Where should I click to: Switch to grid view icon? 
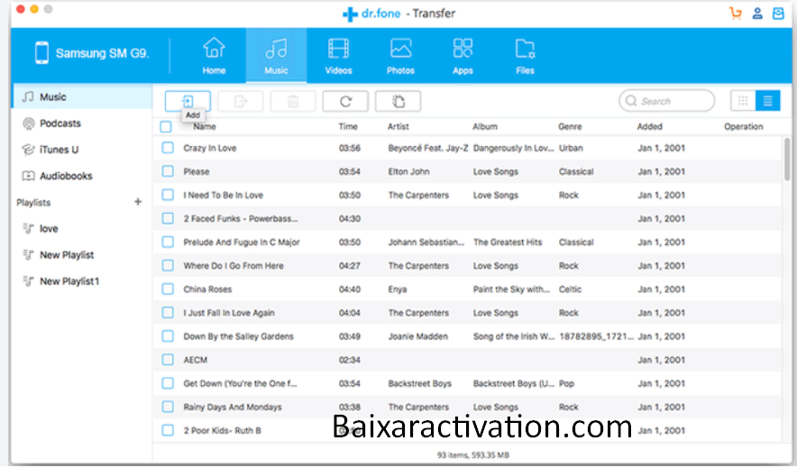click(743, 101)
